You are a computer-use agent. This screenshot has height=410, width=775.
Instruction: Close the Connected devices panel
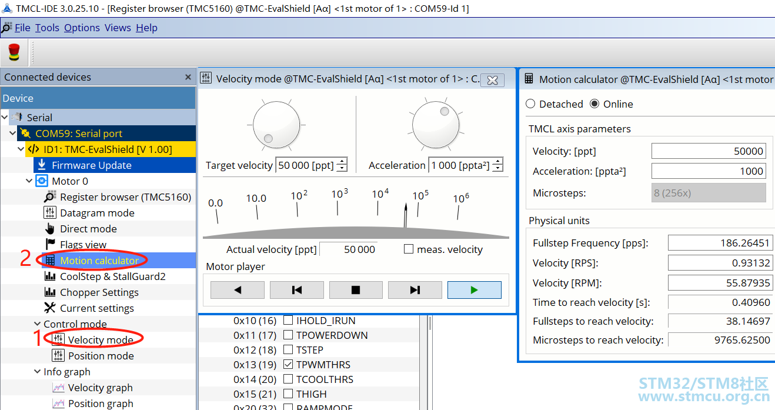click(x=188, y=77)
